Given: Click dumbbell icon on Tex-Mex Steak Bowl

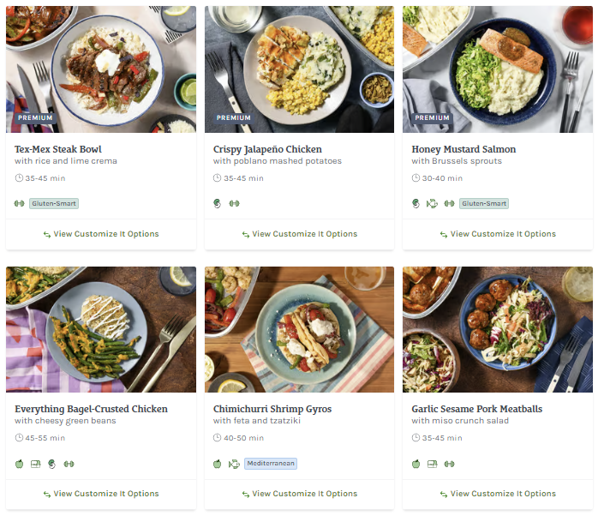Looking at the screenshot, I should 19,204.
